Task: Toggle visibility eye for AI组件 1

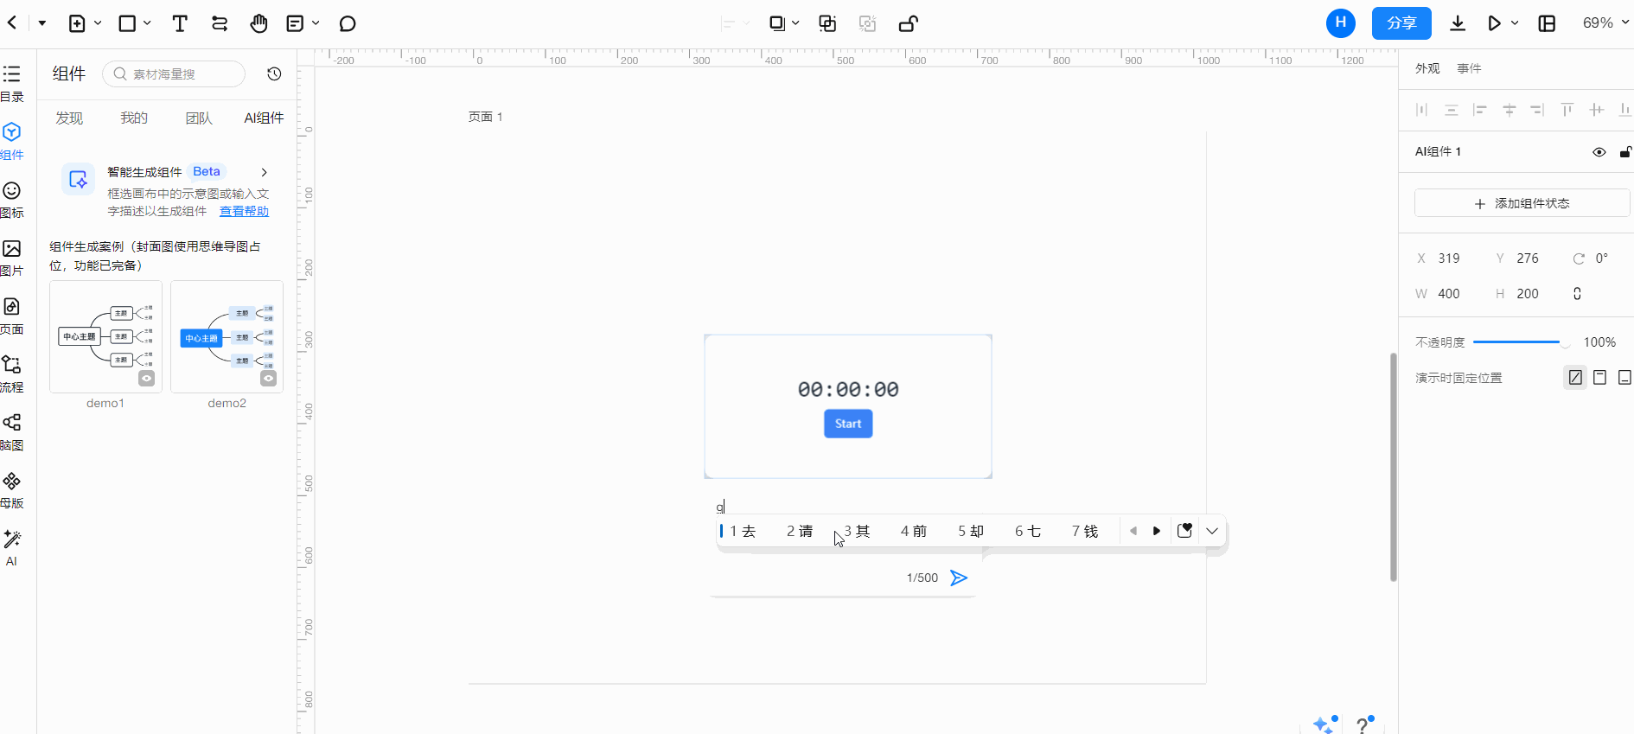Action: click(1599, 152)
